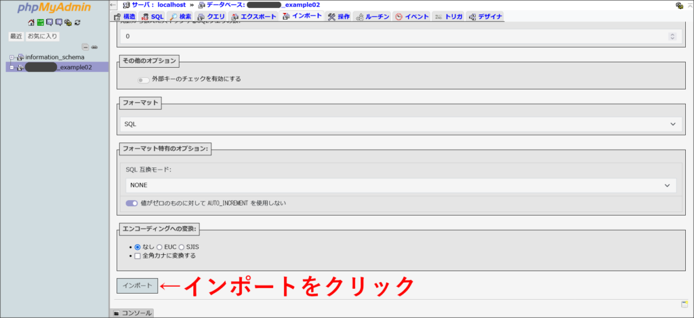Click the stepper arrows of the number field
The width and height of the screenshot is (694, 318).
click(673, 37)
